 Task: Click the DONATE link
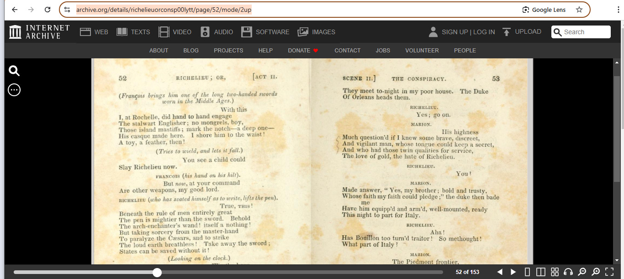pos(303,51)
